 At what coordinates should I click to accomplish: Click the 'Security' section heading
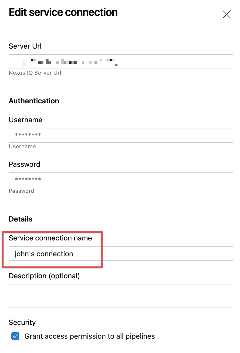pyautogui.click(x=22, y=322)
